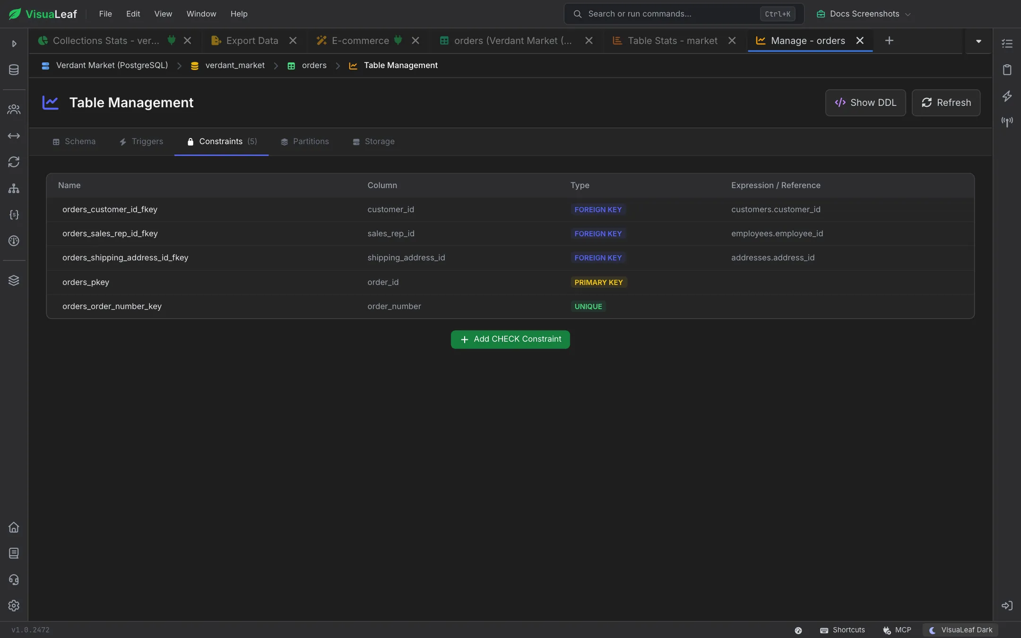Image resolution: width=1021 pixels, height=638 pixels.
Task: Open the Window menu
Action: pyautogui.click(x=201, y=14)
